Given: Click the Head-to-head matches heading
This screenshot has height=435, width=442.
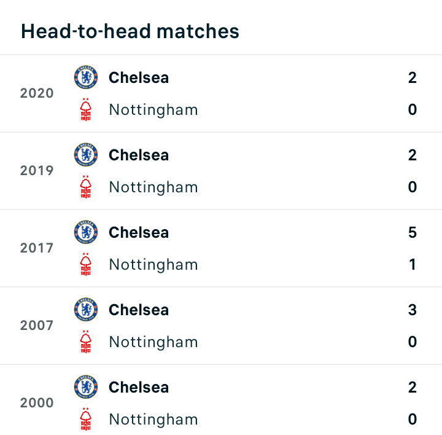Looking at the screenshot, I should pos(130,31).
